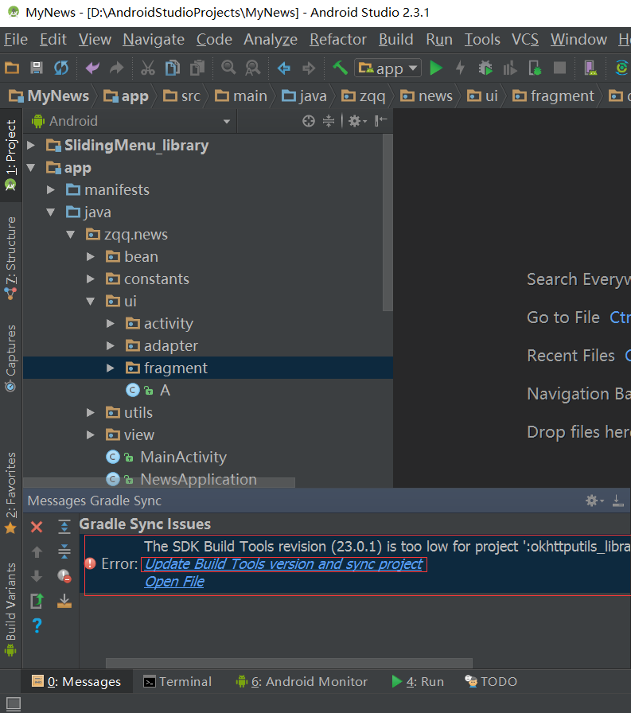Close Messages with the red X icon
The height and width of the screenshot is (713, 631).
pyautogui.click(x=37, y=527)
